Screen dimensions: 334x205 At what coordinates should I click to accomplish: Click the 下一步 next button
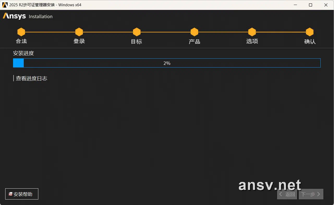pyautogui.click(x=311, y=194)
